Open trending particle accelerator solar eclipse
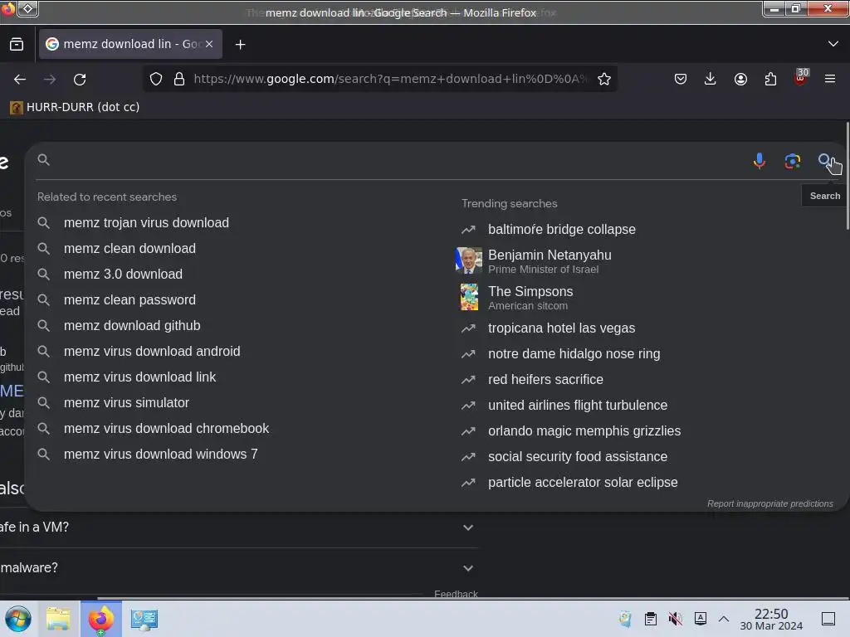 583,483
